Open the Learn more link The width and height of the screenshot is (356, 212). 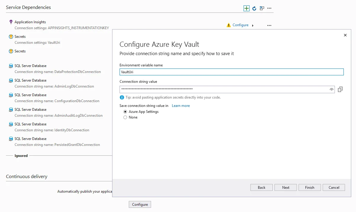click(181, 106)
